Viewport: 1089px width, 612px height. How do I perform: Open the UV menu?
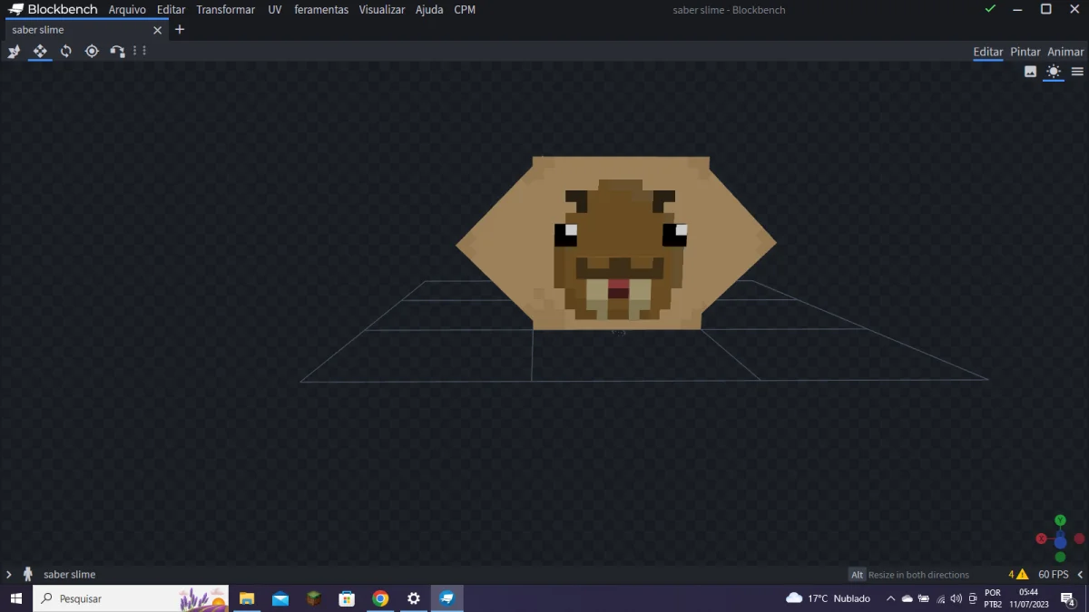tap(275, 10)
